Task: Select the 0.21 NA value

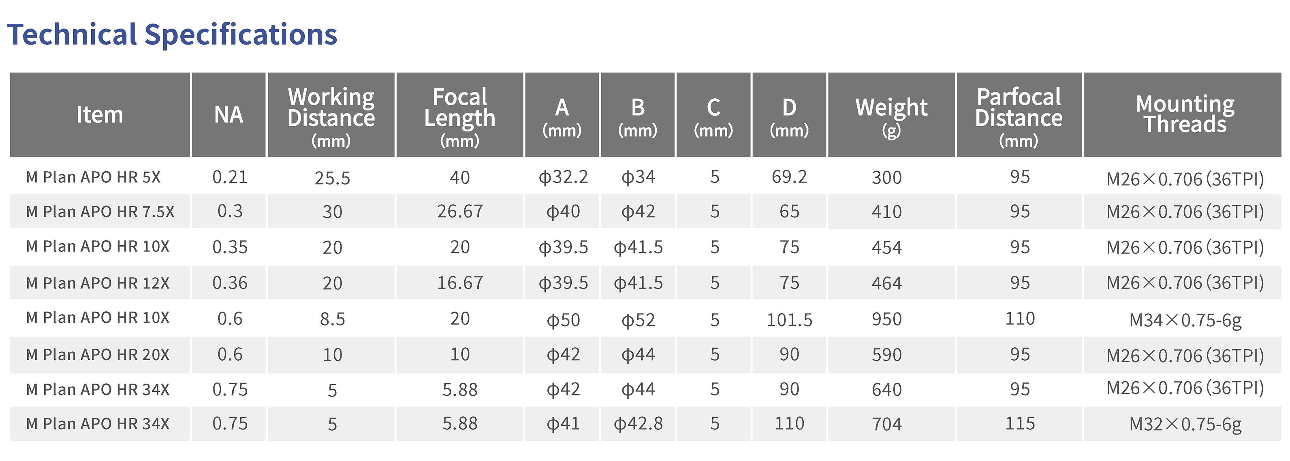Action: pyautogui.click(x=230, y=177)
